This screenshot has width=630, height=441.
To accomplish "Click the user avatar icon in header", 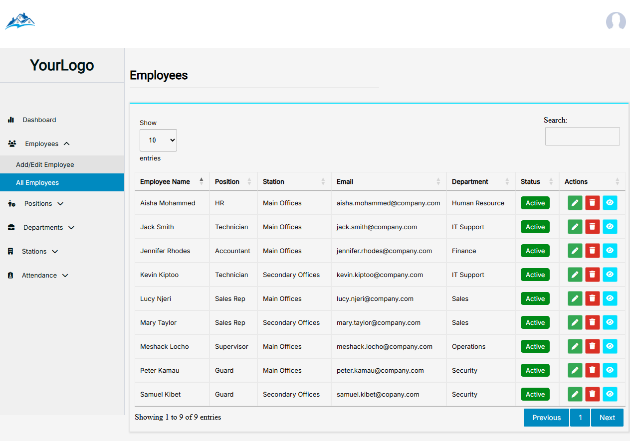I will pyautogui.click(x=616, y=21).
